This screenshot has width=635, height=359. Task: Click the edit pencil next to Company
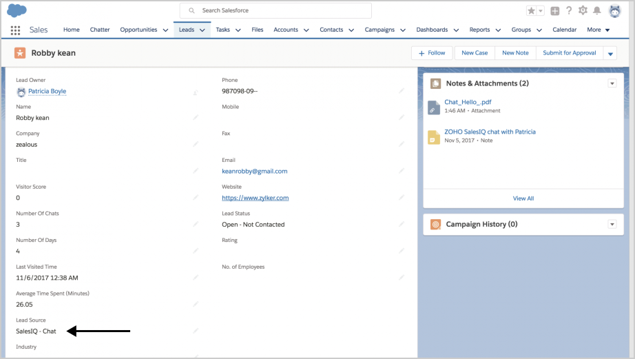tap(196, 144)
